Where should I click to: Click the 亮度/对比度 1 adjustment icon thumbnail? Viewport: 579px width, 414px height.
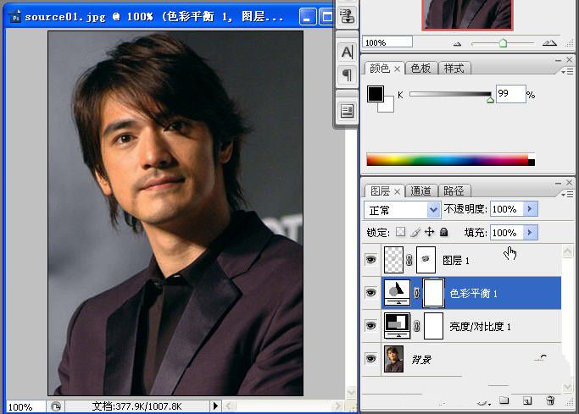pos(398,326)
